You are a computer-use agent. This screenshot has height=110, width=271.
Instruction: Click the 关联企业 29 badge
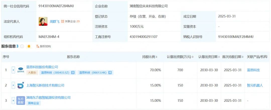tap(71, 21)
